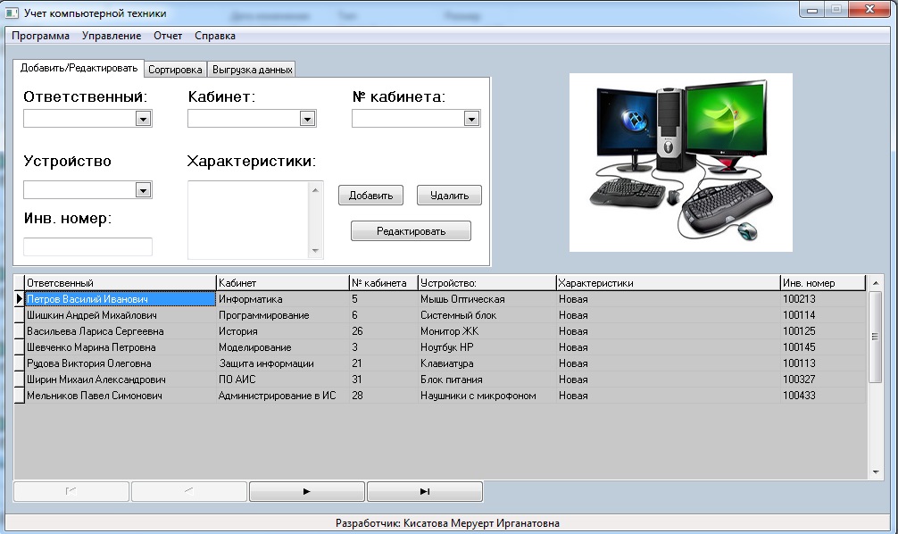Open the Управление menu
The height and width of the screenshot is (534, 898).
click(x=111, y=36)
